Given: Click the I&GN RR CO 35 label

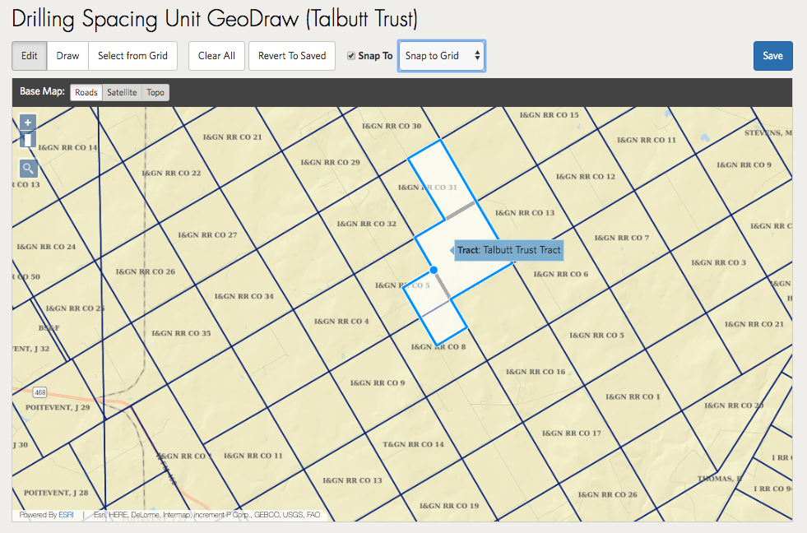Looking at the screenshot, I should (x=181, y=333).
